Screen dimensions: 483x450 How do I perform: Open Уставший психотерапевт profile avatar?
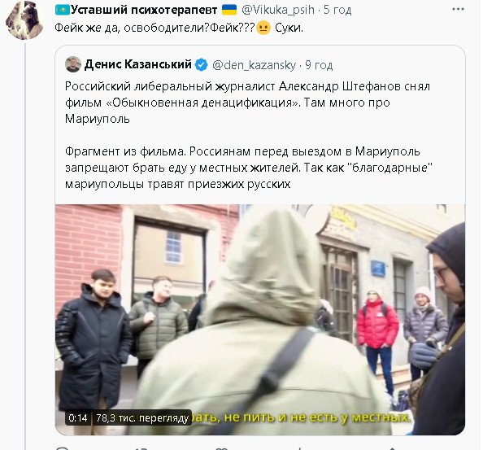pyautogui.click(x=24, y=20)
